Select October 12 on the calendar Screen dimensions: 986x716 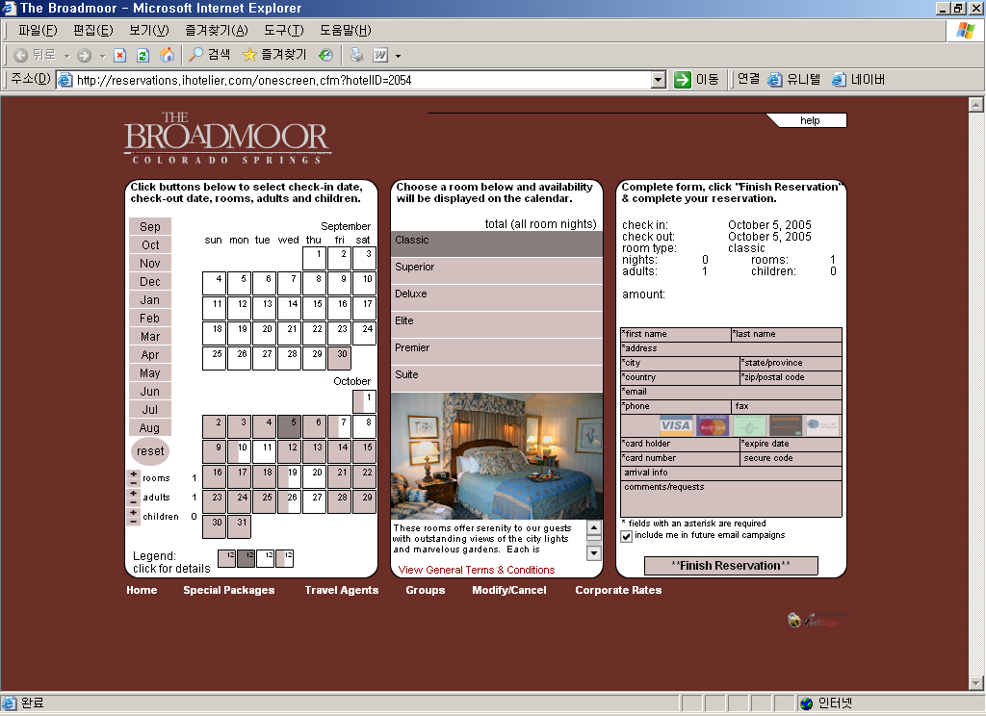pos(289,452)
